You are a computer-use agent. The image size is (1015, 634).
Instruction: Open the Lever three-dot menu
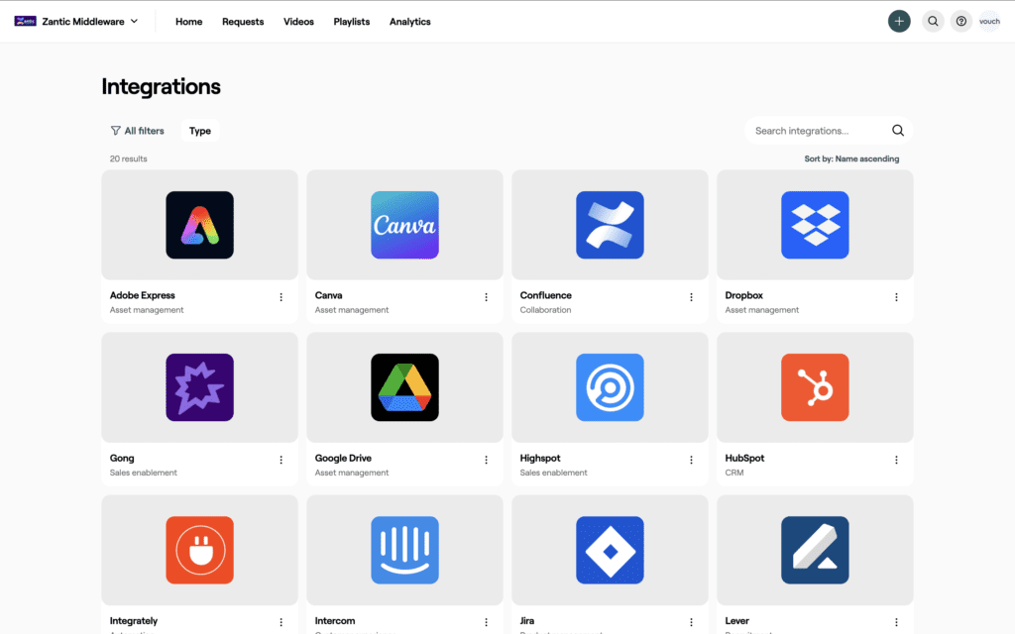point(896,622)
